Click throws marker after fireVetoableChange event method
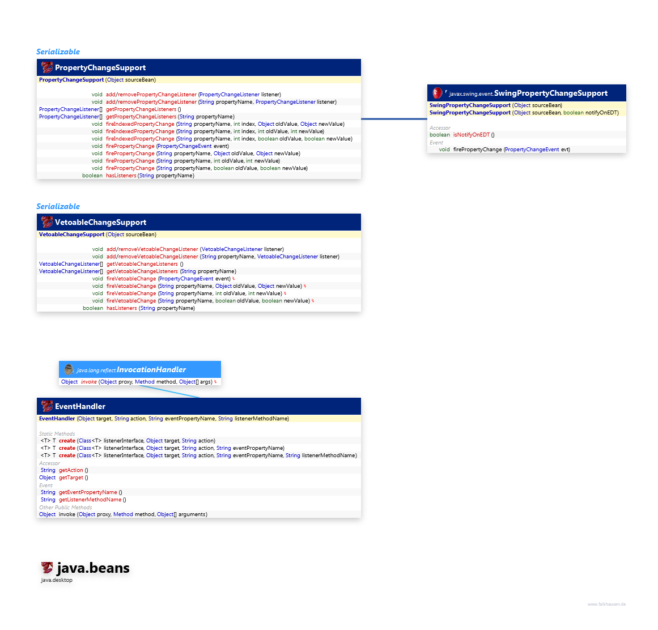 point(234,279)
